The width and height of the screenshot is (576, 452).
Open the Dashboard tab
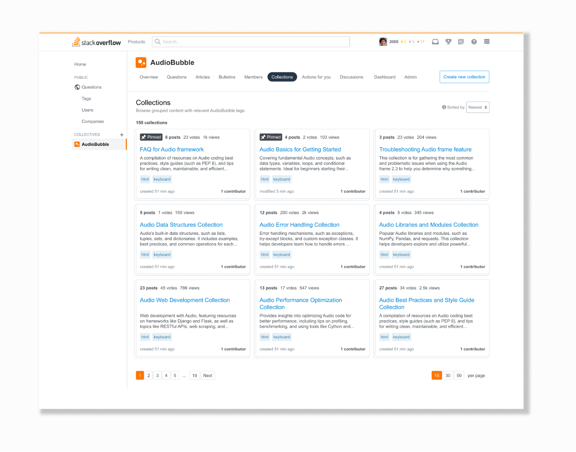385,77
